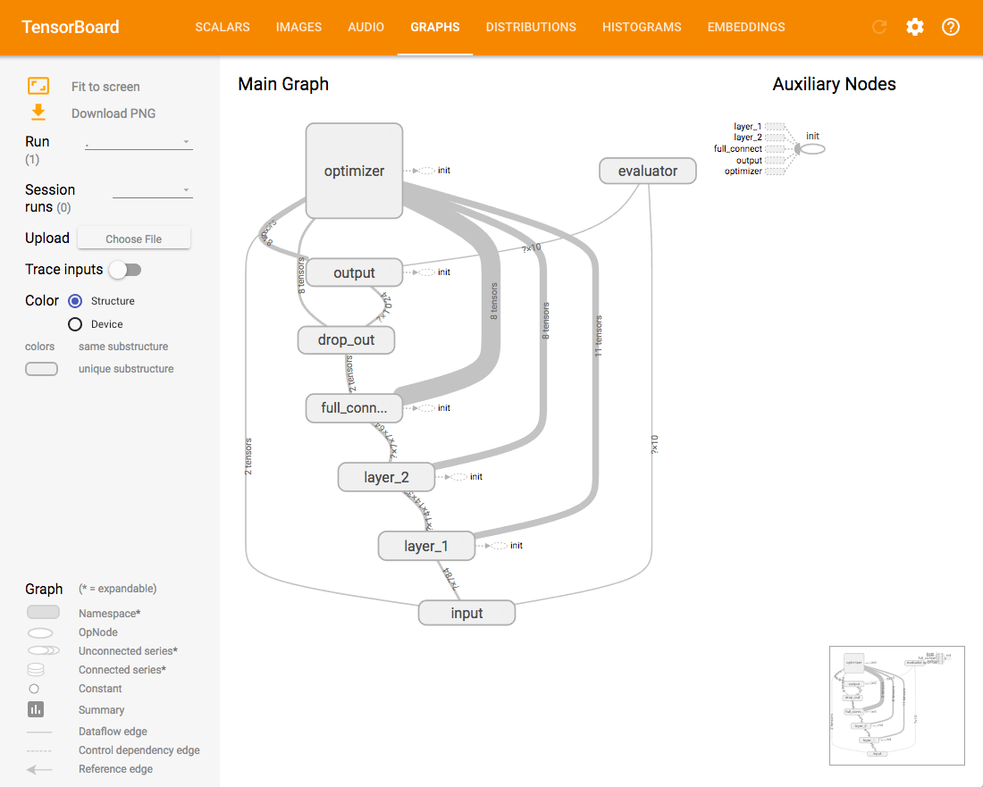
Task: Click the Namespace legend icon
Action: (43, 612)
